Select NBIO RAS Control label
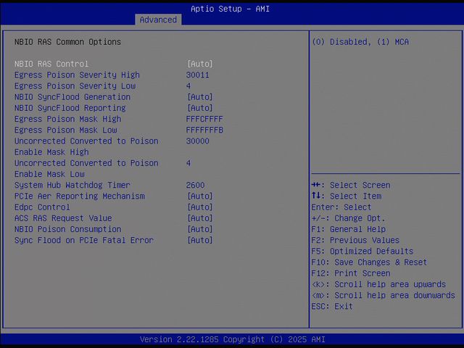Screen dimensions: 464x348 pyautogui.click(x=51, y=64)
